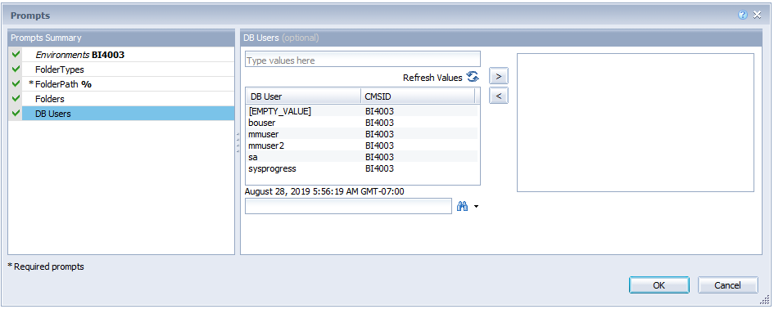This screenshot has height=309, width=774.
Task: Click the green check beside Environments
Action: (x=16, y=54)
